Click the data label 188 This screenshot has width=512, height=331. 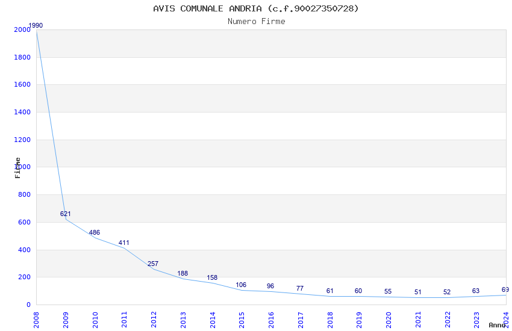(x=183, y=273)
